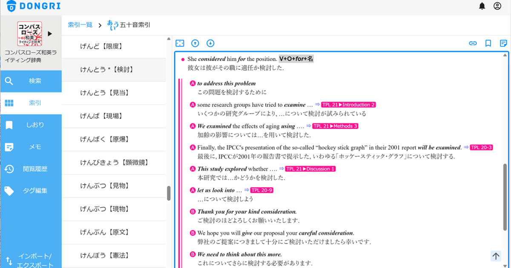Open the notifications bell

tap(482, 6)
